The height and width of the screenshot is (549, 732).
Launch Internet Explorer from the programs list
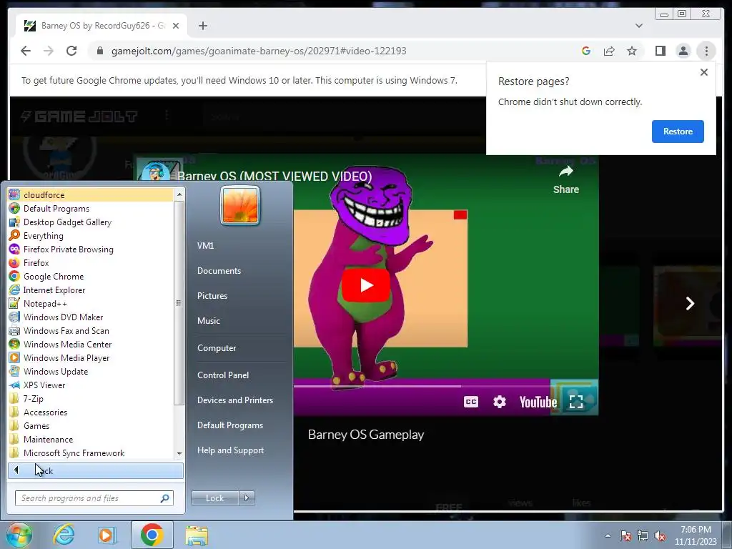90,290
